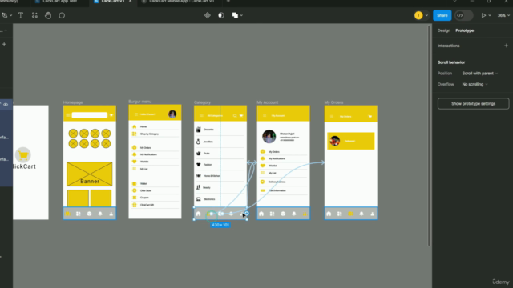Screen dimensions: 513x288
Task: Open the Overflow No scrolling dropdown
Action: coord(475,84)
